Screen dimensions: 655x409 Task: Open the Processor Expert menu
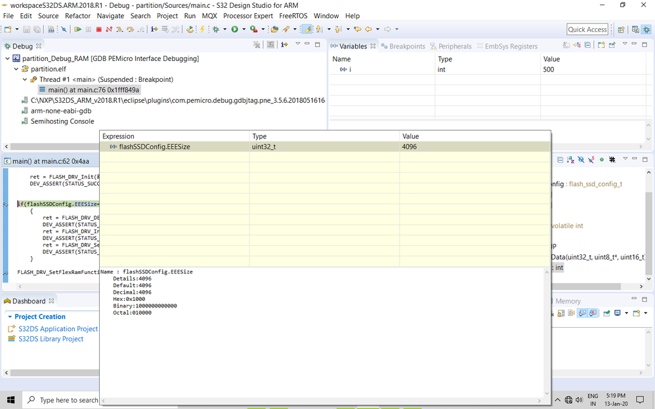[247, 16]
